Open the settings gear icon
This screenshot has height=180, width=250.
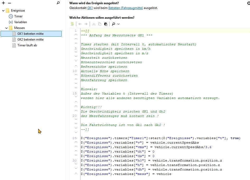click(x=248, y=3)
